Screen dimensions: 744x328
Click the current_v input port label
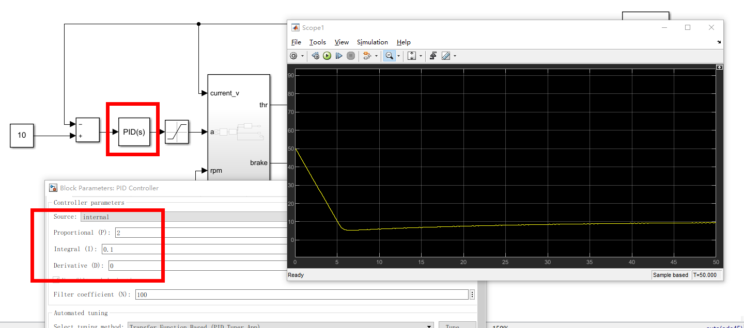coord(225,93)
